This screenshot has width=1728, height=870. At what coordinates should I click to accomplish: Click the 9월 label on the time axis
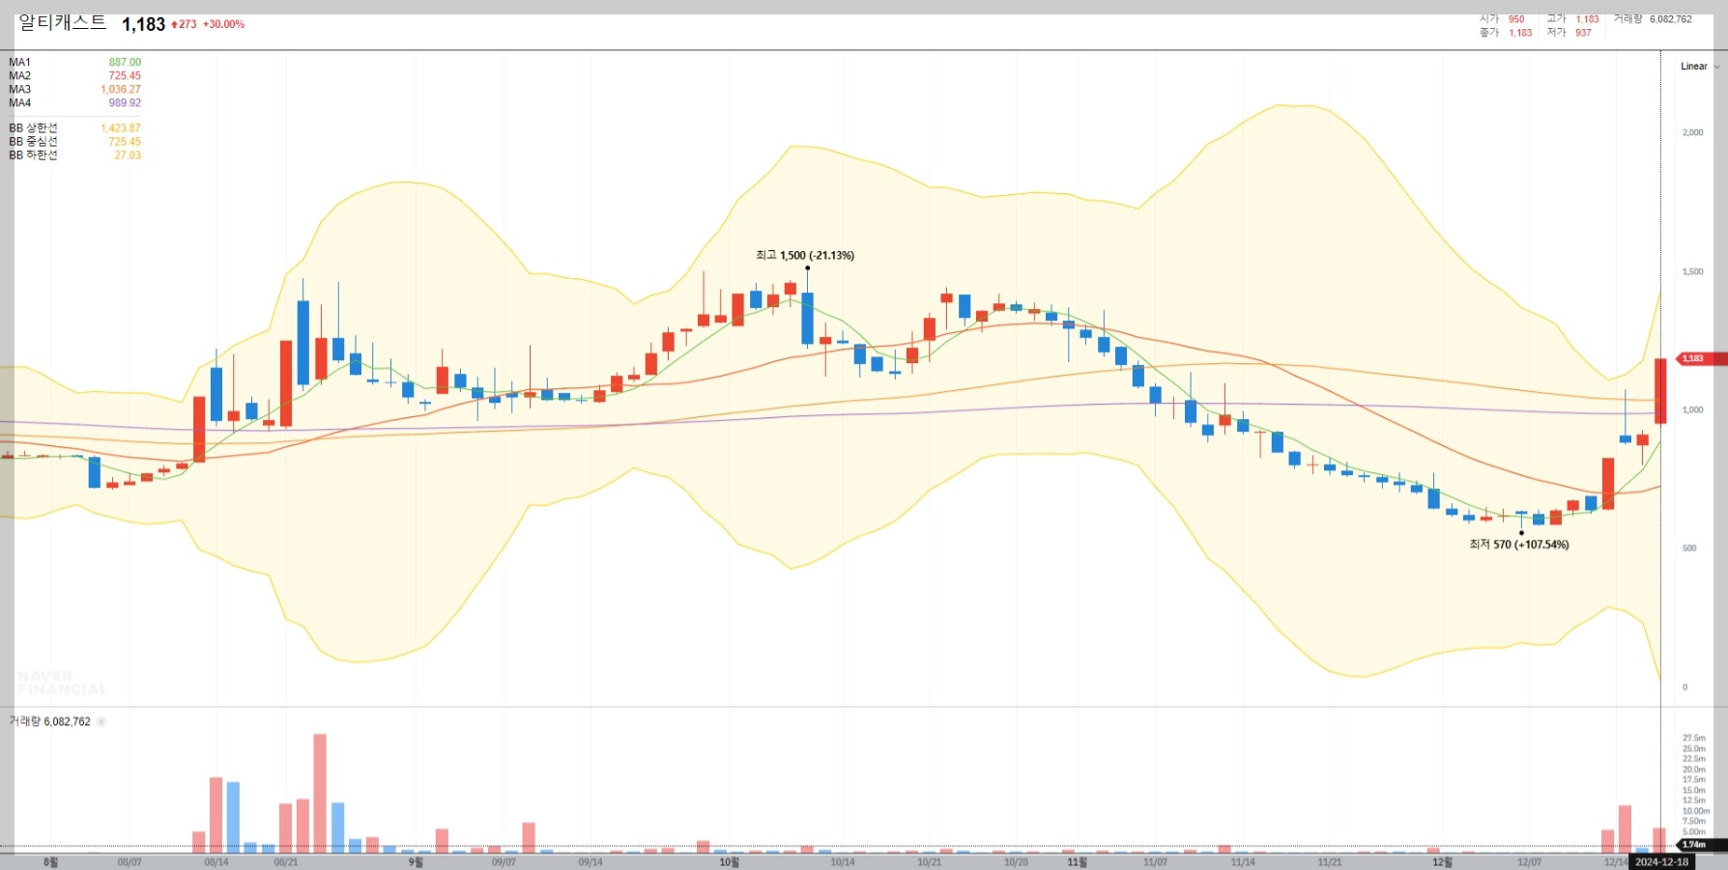[416, 862]
